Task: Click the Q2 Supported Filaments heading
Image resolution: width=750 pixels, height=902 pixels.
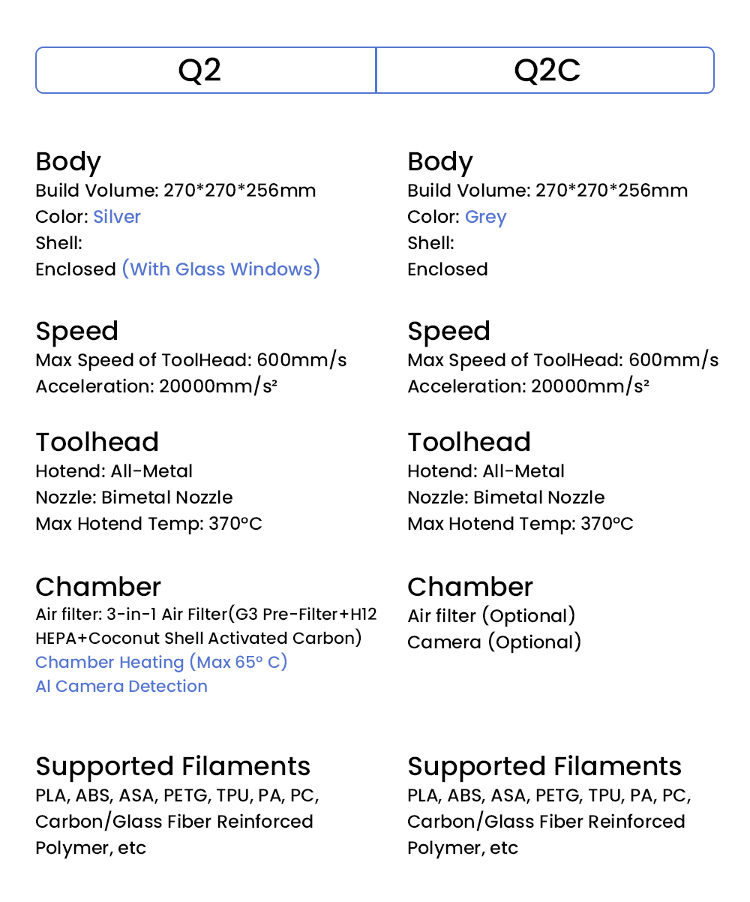Action: pyautogui.click(x=172, y=766)
